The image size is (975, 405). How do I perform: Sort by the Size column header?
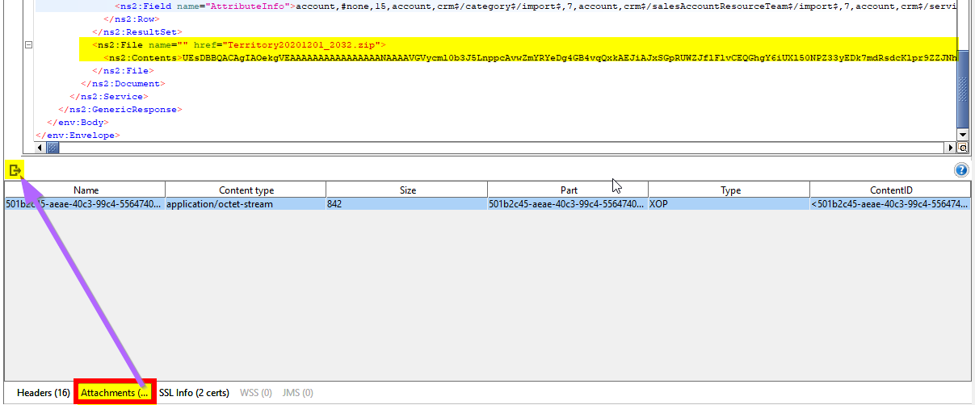(407, 190)
